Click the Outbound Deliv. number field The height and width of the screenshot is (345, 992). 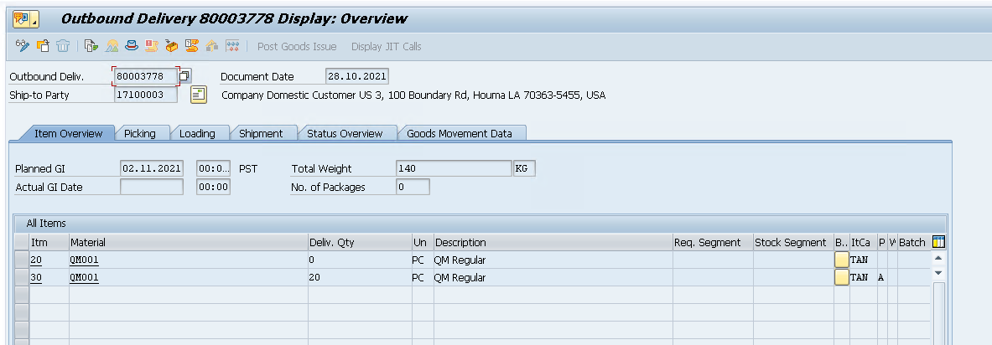(x=145, y=76)
